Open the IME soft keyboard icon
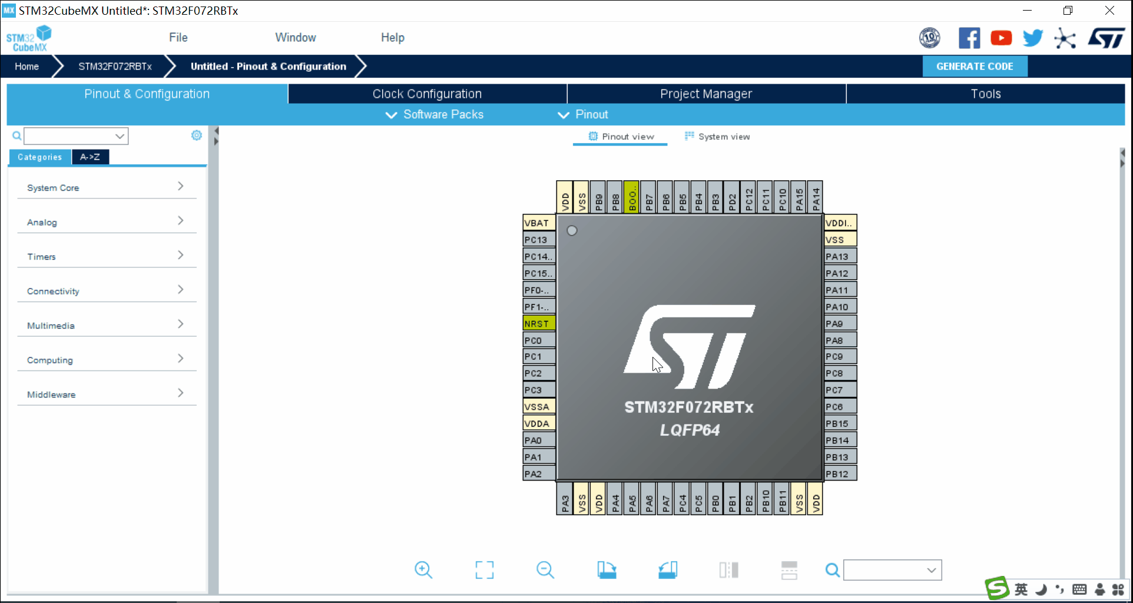The height and width of the screenshot is (603, 1133). pyautogui.click(x=1079, y=589)
